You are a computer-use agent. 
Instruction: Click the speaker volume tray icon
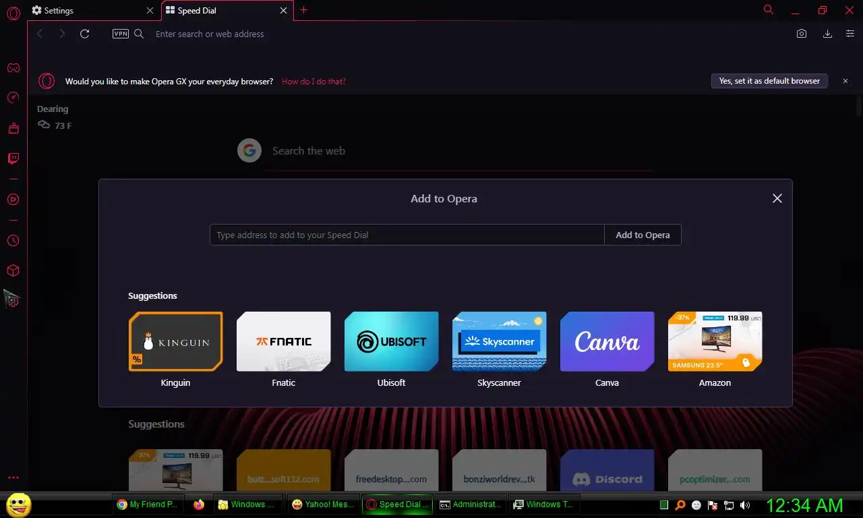pyautogui.click(x=745, y=505)
